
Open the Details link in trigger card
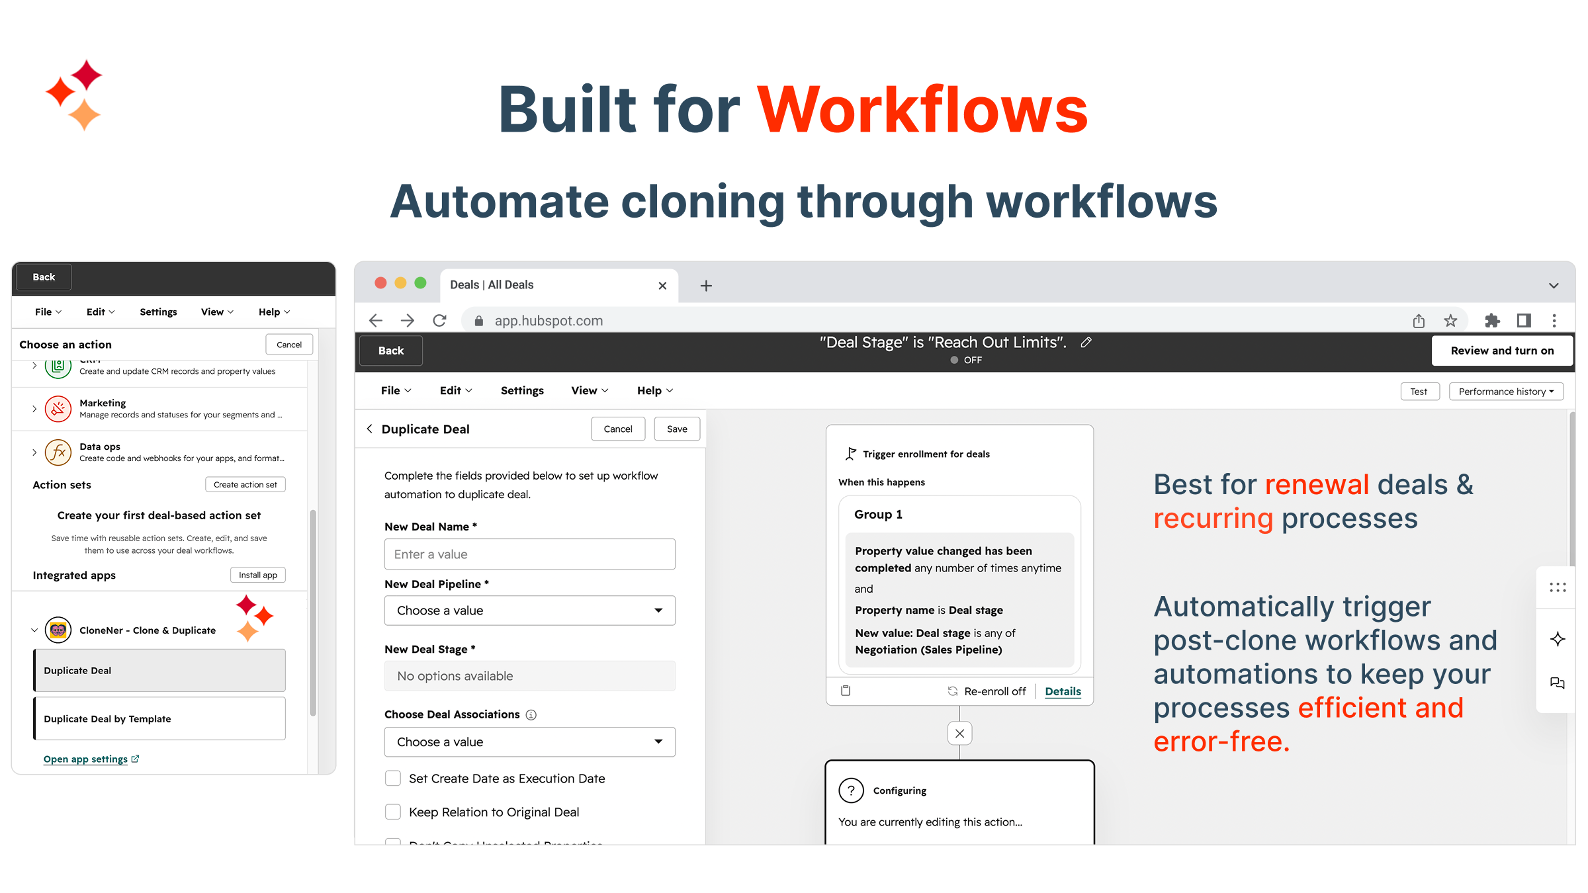click(1063, 691)
